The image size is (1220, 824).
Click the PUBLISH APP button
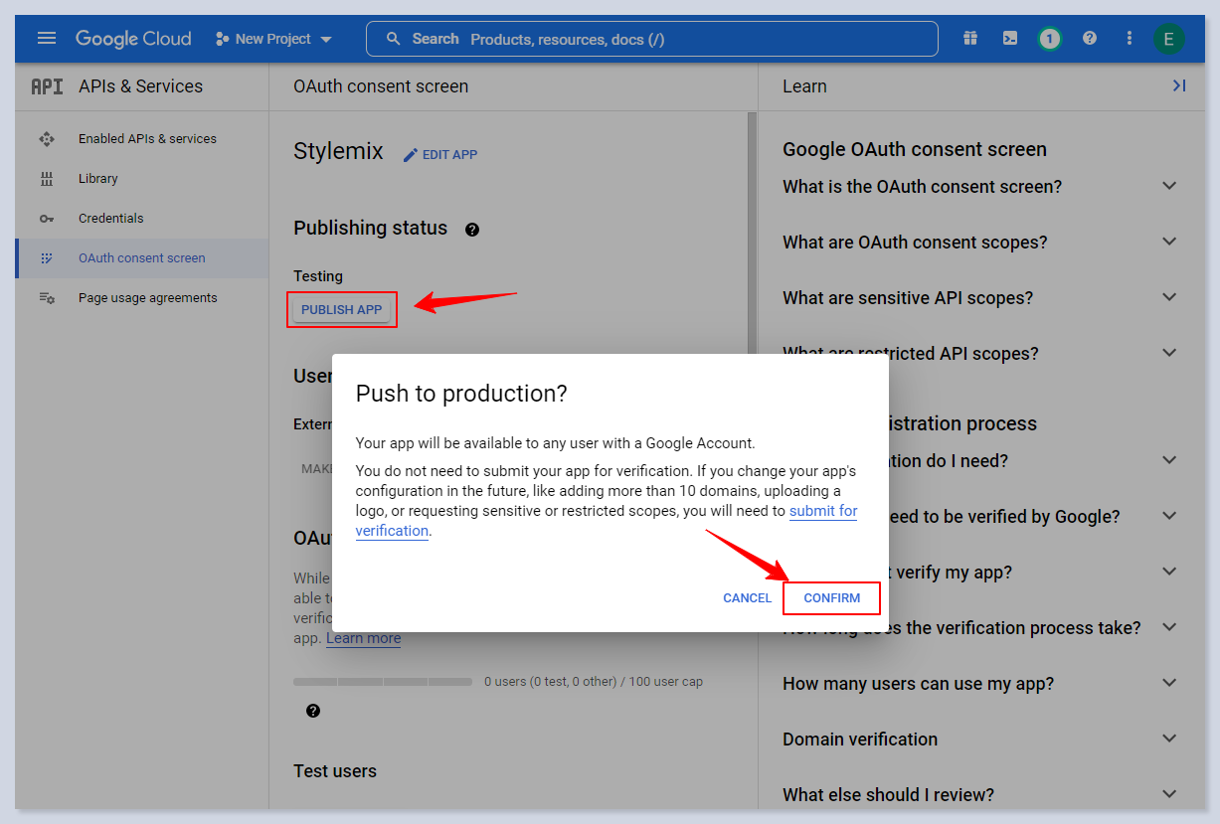point(342,310)
